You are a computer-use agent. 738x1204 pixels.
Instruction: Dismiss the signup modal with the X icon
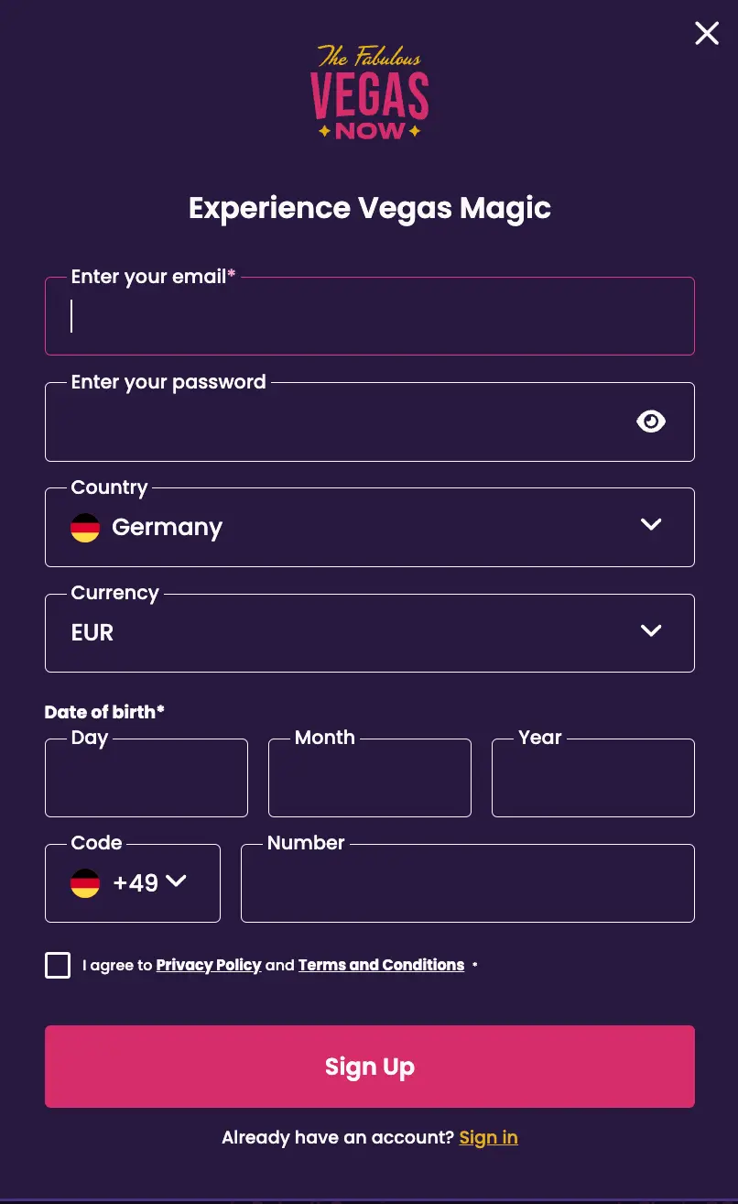706,33
